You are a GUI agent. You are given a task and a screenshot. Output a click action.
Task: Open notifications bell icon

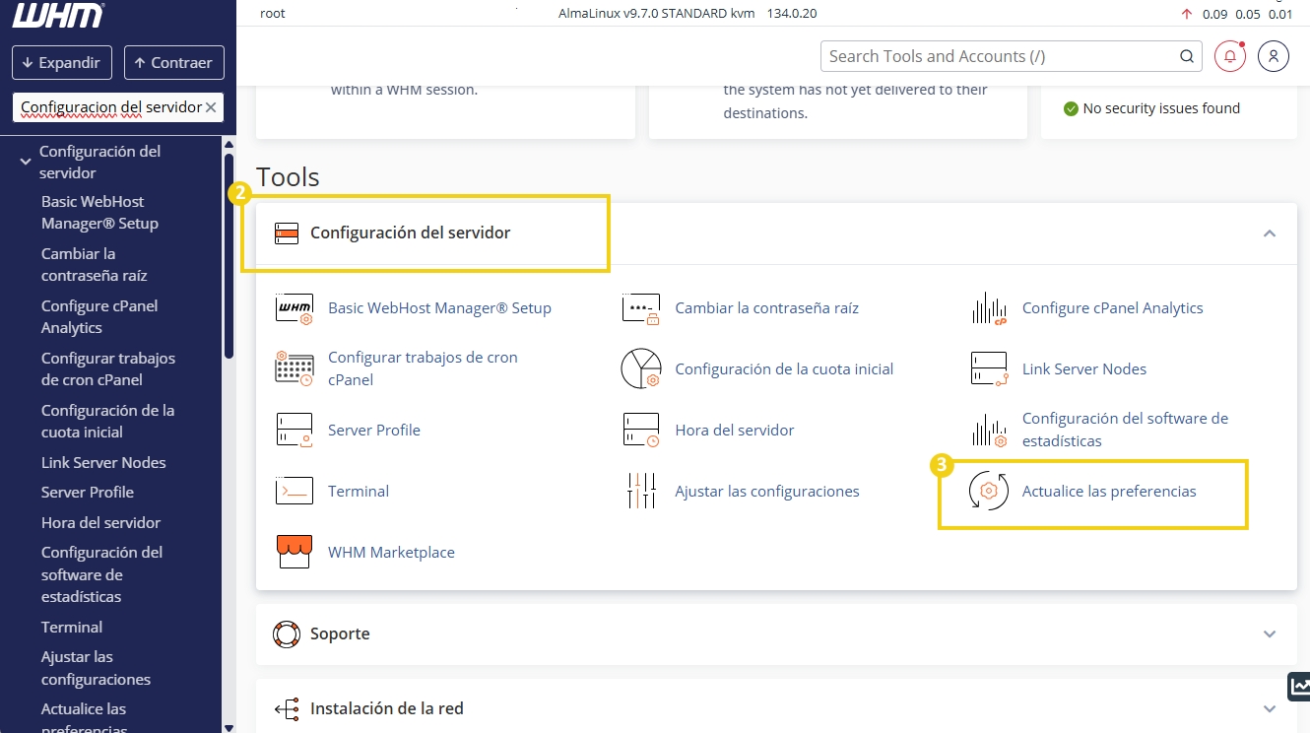click(1229, 56)
